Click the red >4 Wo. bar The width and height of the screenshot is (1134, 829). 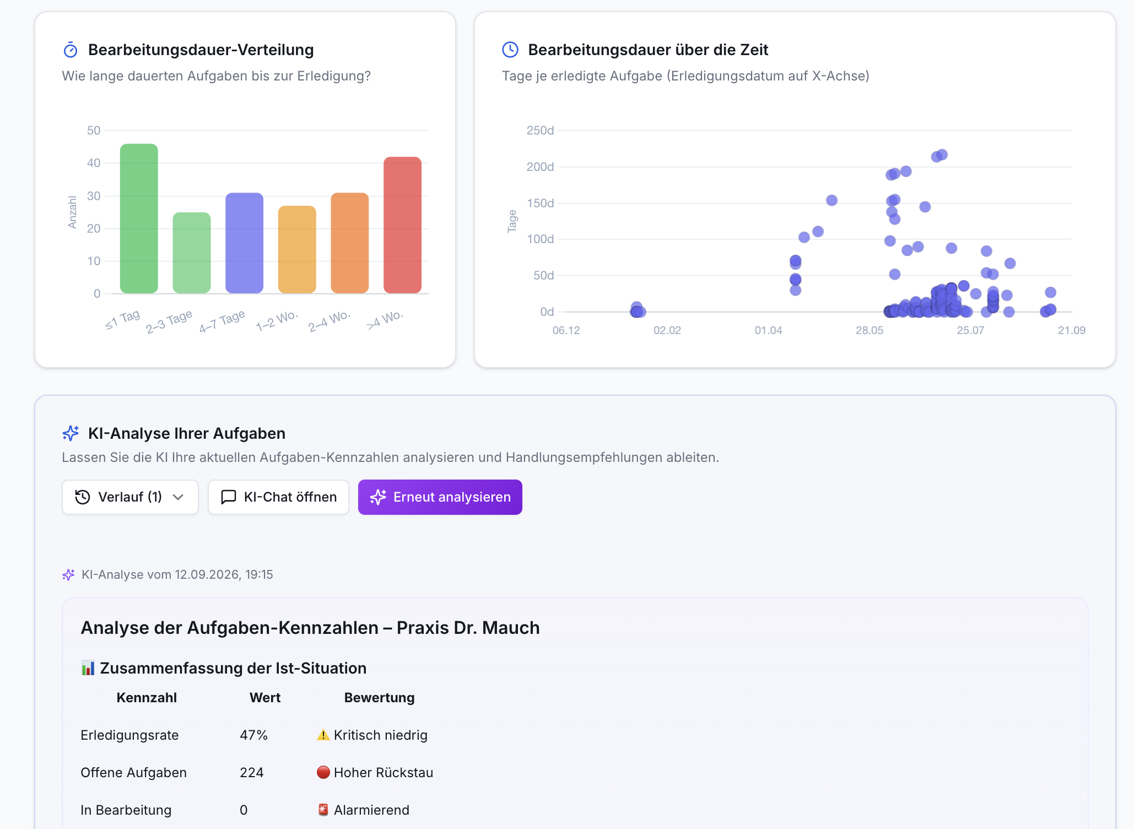click(403, 225)
